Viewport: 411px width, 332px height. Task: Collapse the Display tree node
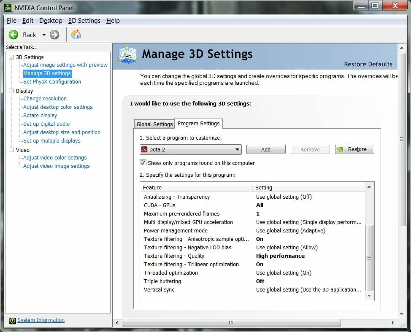pos(11,91)
